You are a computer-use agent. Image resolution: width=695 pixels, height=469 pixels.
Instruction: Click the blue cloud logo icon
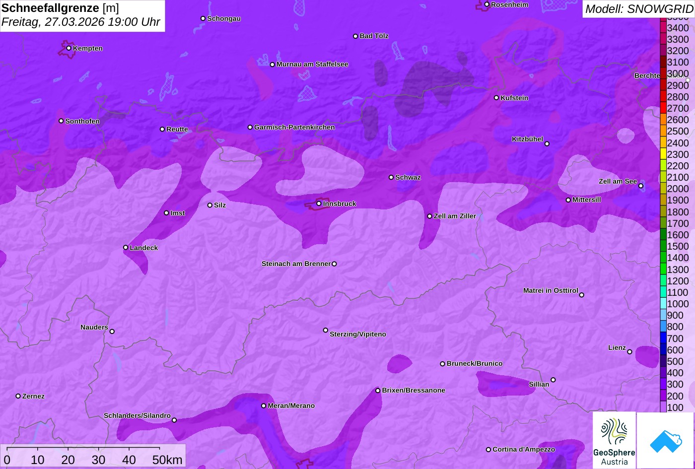click(666, 440)
